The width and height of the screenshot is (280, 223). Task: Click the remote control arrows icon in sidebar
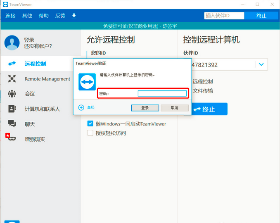(x=12, y=64)
